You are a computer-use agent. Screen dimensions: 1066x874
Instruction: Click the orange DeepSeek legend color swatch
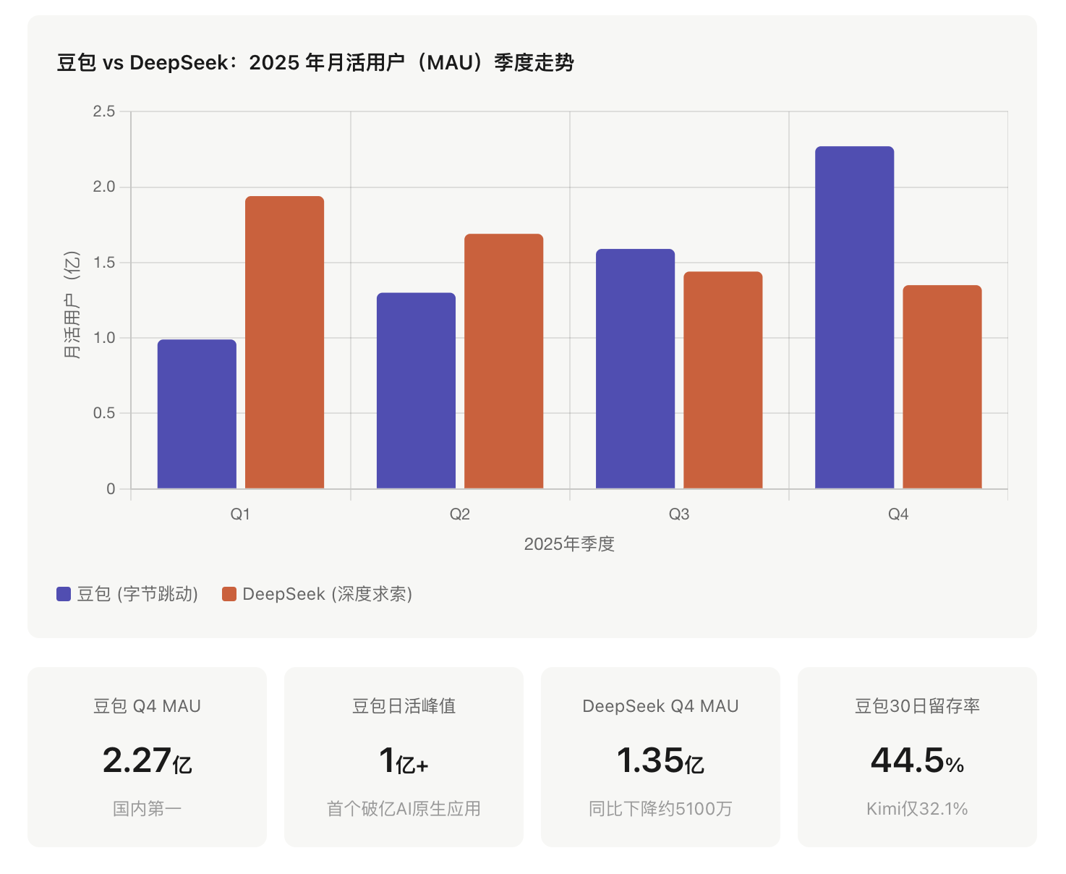point(229,594)
